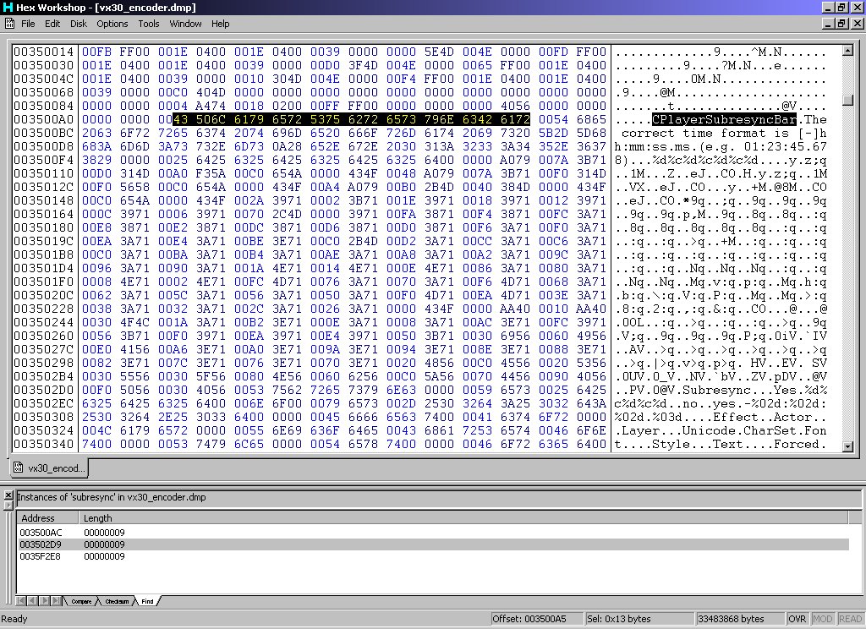The width and height of the screenshot is (866, 629).
Task: Click the hex view scroll up arrow
Action: (x=847, y=51)
